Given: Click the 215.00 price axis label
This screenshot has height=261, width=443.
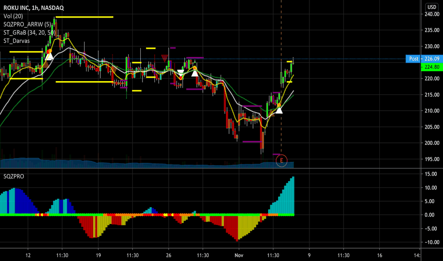Looking at the screenshot, I should pos(432,94).
